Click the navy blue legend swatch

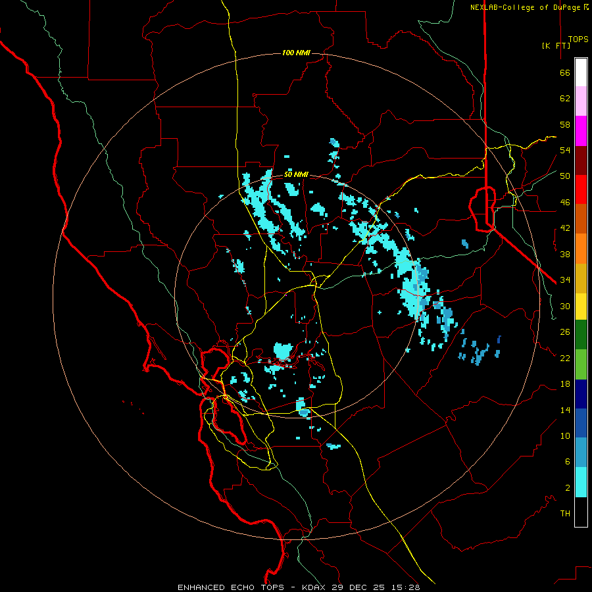point(581,394)
